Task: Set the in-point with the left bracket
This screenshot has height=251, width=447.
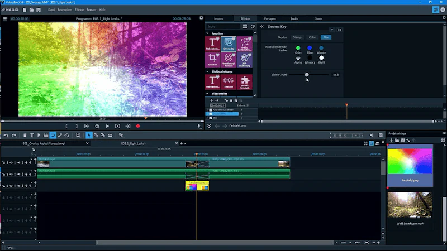Action: (x=66, y=127)
